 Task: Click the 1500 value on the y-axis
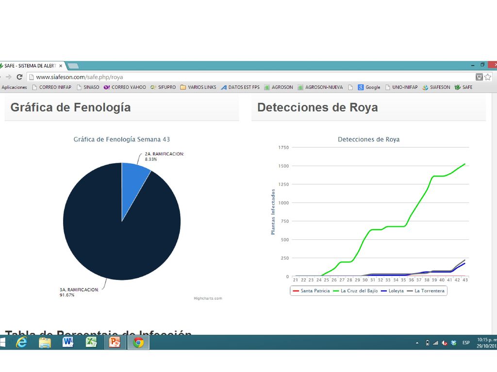coord(283,166)
